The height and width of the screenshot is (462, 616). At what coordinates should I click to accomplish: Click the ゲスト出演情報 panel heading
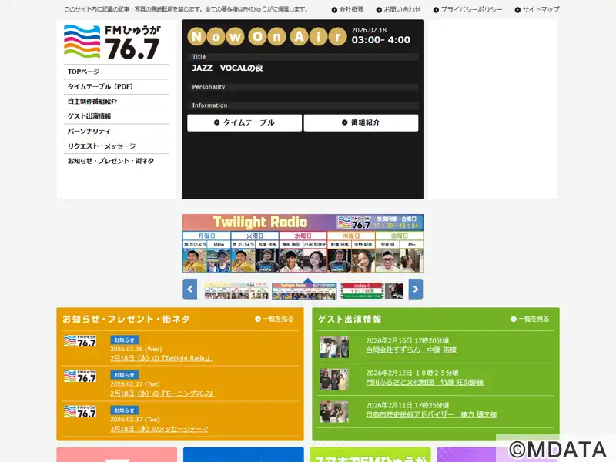pos(350,320)
